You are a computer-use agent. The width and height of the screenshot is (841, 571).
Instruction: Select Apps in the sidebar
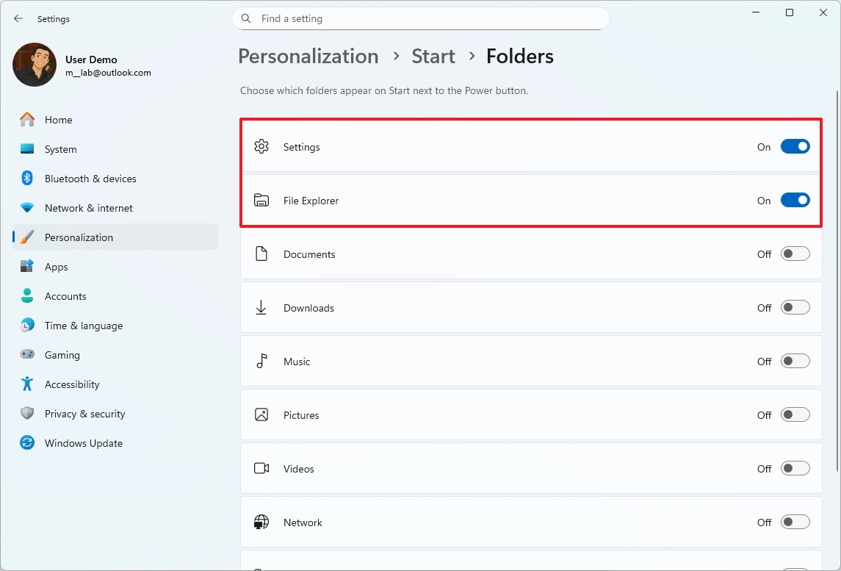tap(56, 267)
